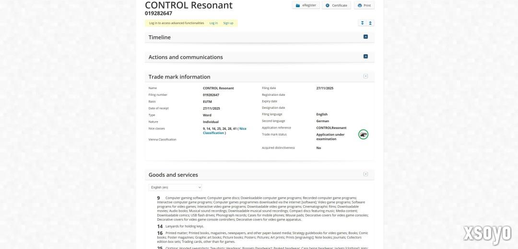The image size is (518, 249).
Task: Expand Actions and communications using plus icon
Action: 365,57
